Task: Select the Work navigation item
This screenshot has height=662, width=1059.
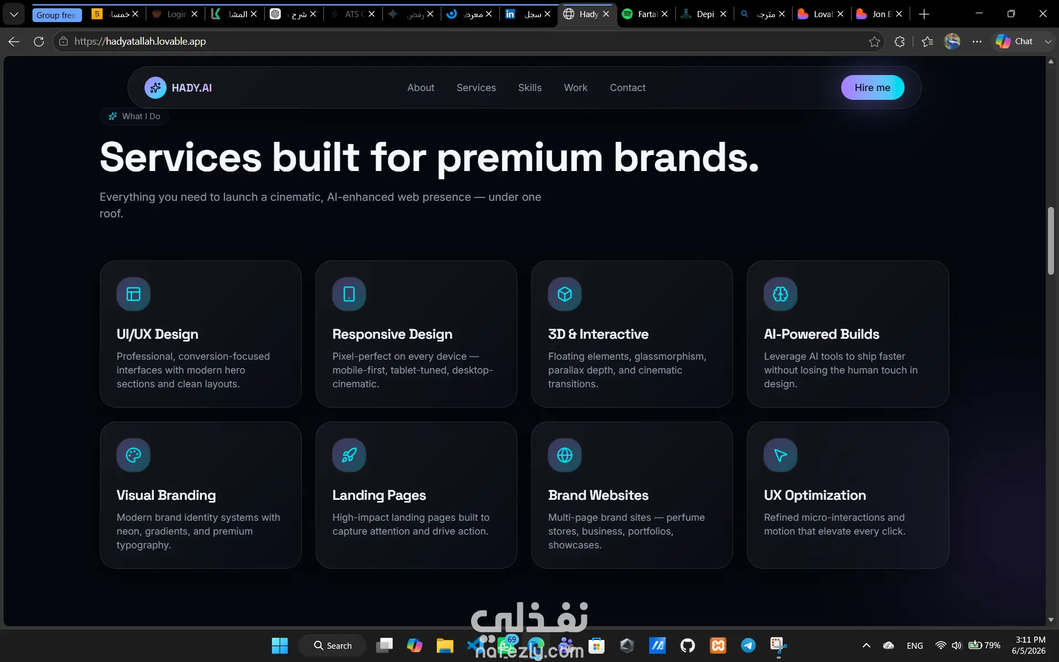Action: point(575,88)
